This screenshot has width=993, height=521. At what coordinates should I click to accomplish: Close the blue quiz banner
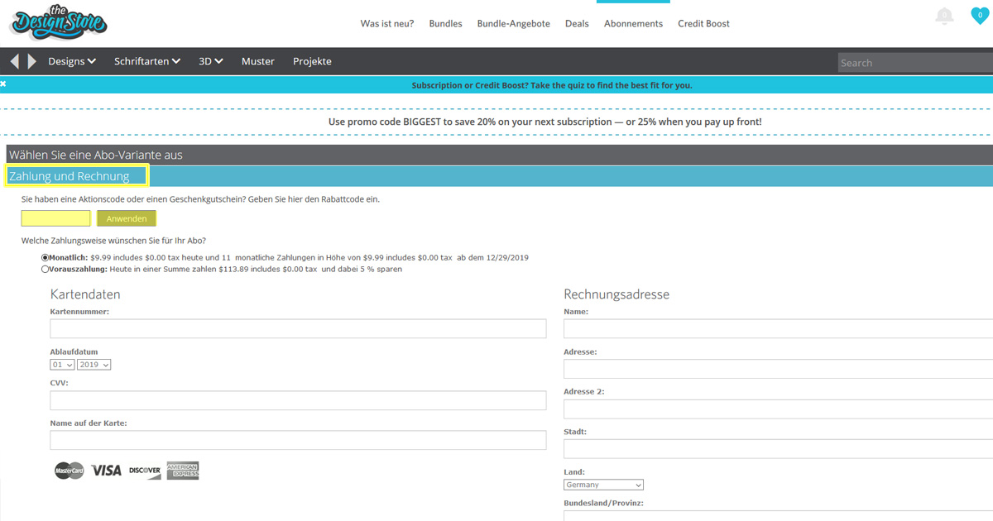point(3,84)
